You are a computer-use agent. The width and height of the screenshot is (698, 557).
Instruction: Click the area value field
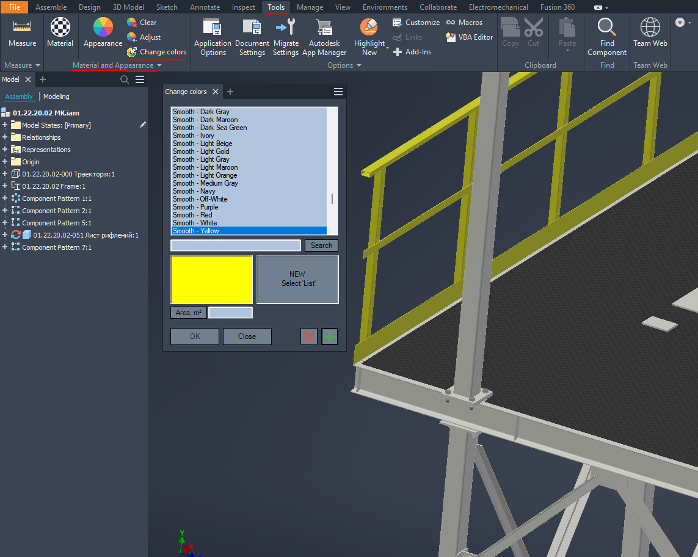tap(231, 313)
